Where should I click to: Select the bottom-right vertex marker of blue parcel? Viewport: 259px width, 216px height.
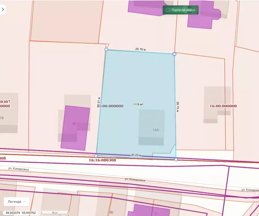tap(176, 159)
